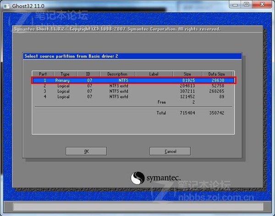This screenshot has width=275, height=216.
Task: Click the 'Select source partition' dialog title bar
Action: tap(132, 56)
